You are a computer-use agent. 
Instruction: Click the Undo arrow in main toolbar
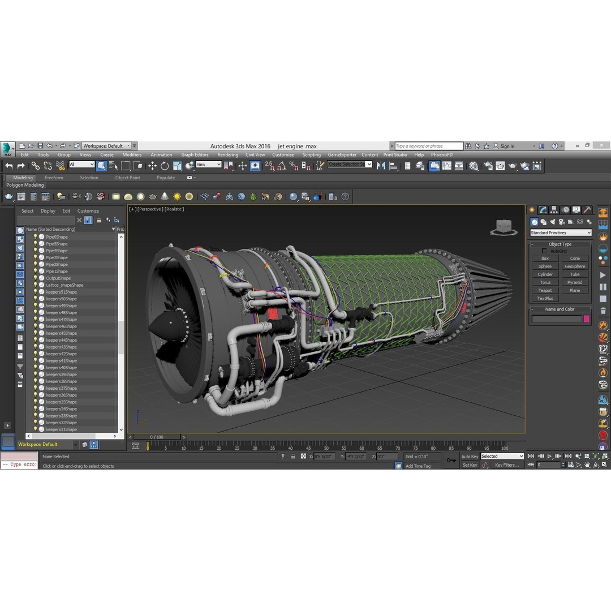point(9,166)
